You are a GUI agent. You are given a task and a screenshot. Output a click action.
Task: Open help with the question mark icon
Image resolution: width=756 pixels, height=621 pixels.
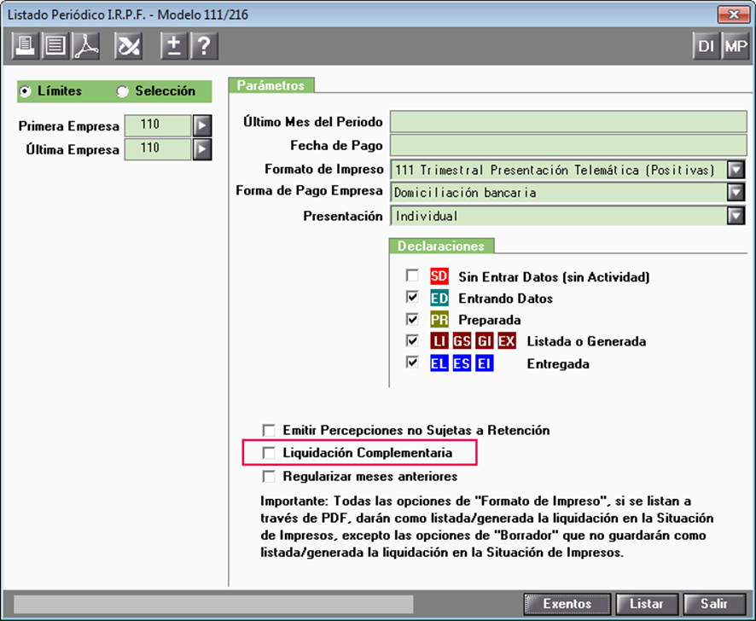(x=203, y=46)
